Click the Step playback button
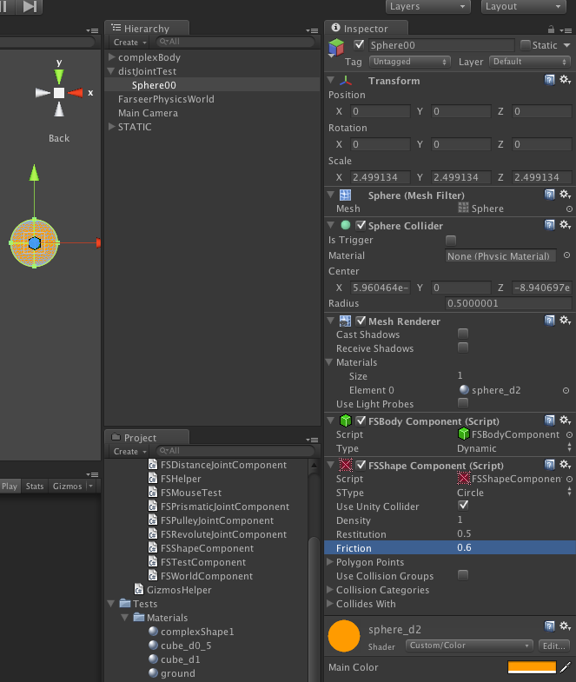Screen dimensions: 576x682 [x=30, y=6]
